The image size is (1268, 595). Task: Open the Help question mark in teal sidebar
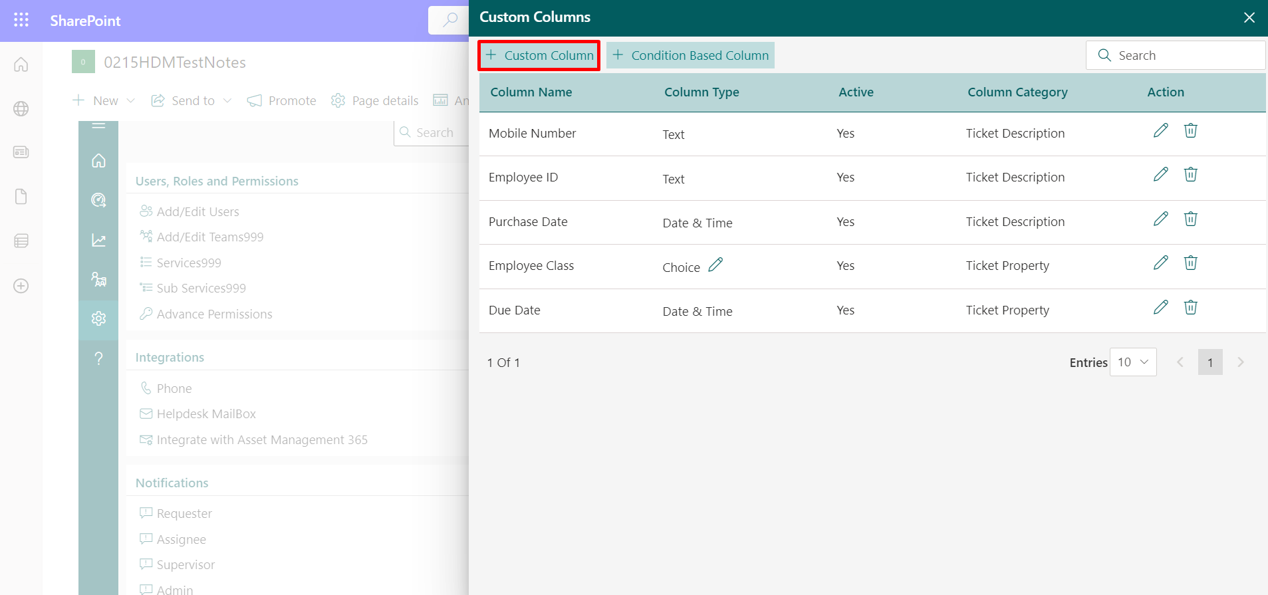98,358
